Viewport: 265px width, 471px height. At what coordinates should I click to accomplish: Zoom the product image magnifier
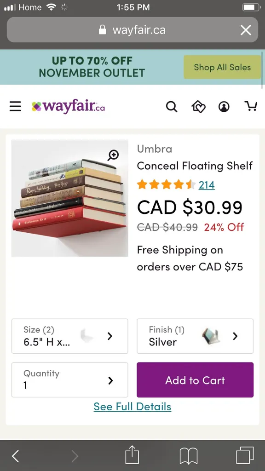[x=114, y=155]
